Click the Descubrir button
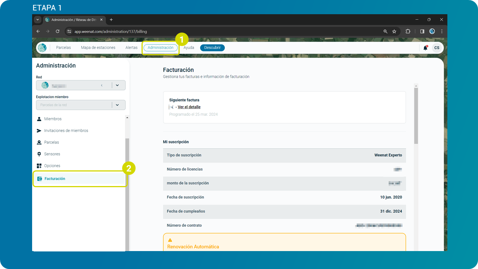The height and width of the screenshot is (269, 478). 212,48
